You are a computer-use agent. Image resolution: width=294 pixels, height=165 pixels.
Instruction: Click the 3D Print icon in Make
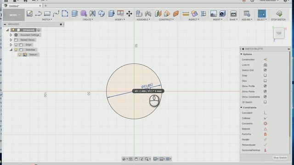click(x=233, y=14)
